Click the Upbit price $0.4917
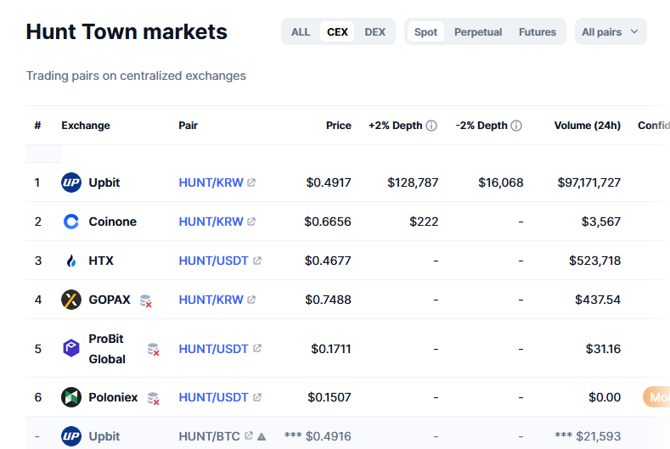 pyautogui.click(x=329, y=182)
